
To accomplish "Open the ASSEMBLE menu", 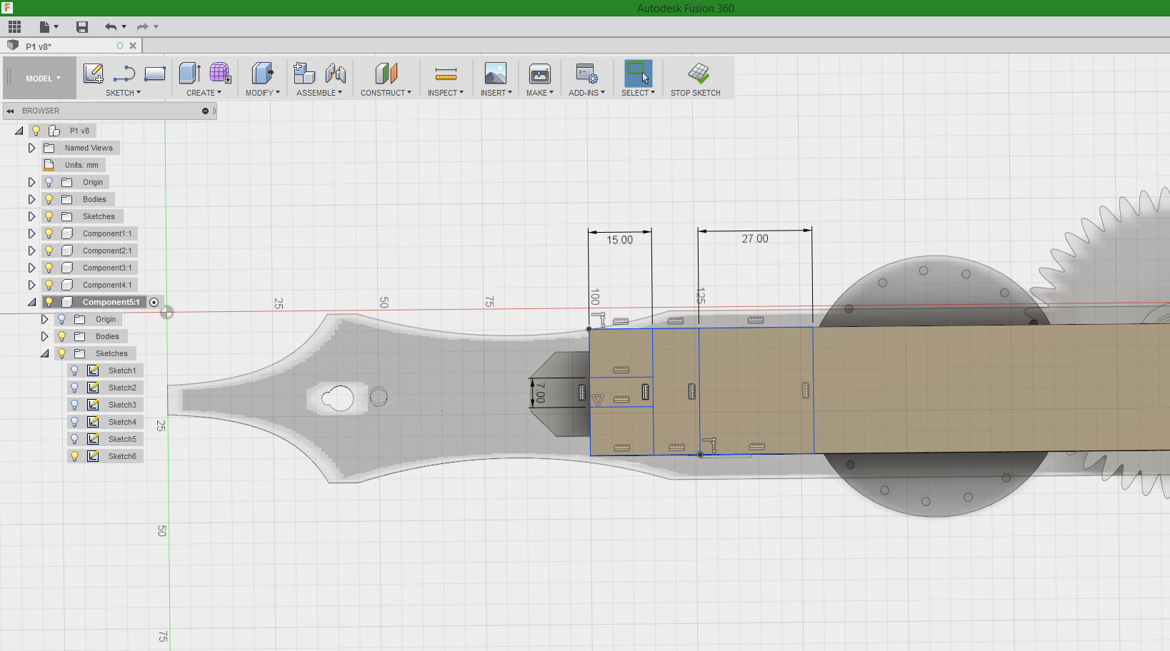I will point(319,93).
